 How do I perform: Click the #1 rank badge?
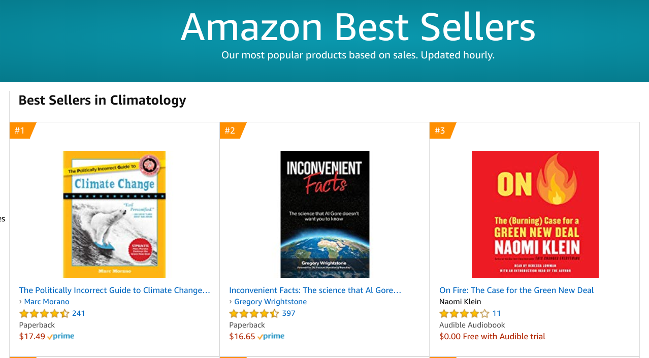tap(20, 131)
